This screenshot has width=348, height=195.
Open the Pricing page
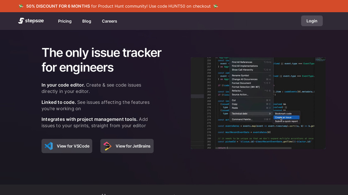tap(65, 21)
